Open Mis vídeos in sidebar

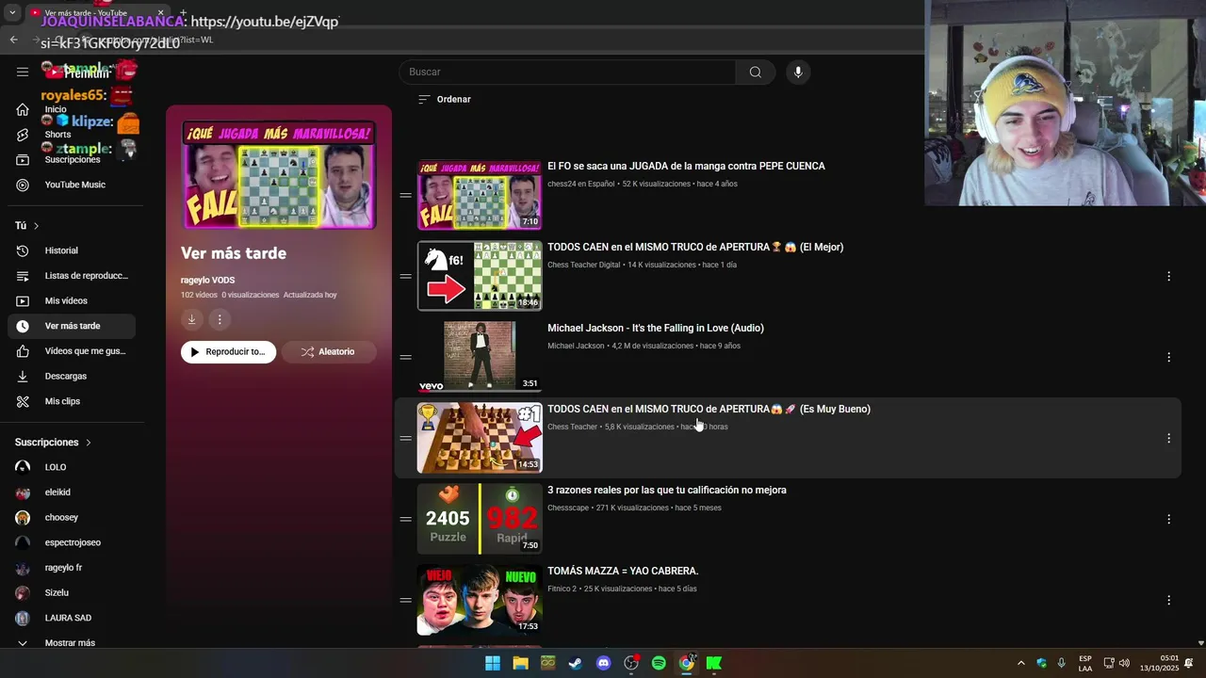click(71, 300)
